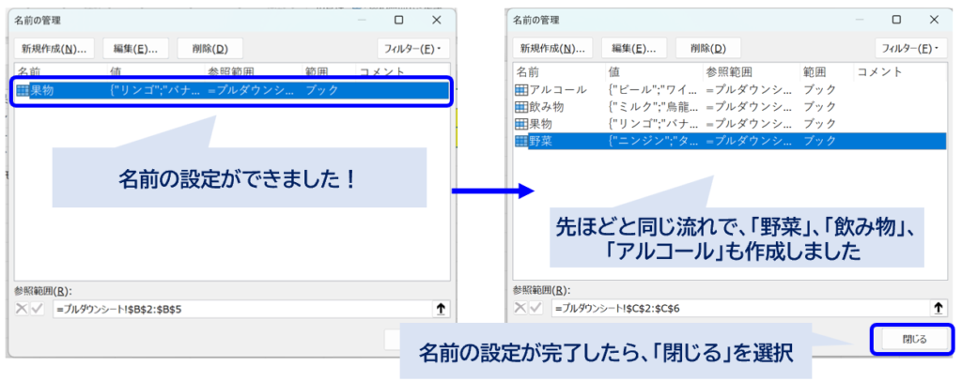Select the アルコール name row
Viewport: 962px width, 382px height.
(x=730, y=90)
